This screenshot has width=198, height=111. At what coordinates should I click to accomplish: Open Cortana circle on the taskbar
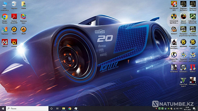click(51, 108)
